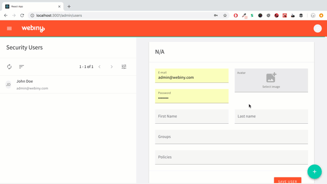Focus the First Name field

click(192, 117)
